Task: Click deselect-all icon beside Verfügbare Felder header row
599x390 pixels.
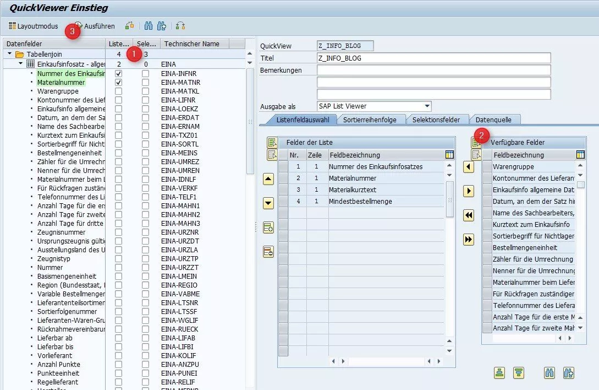Action: [x=476, y=155]
